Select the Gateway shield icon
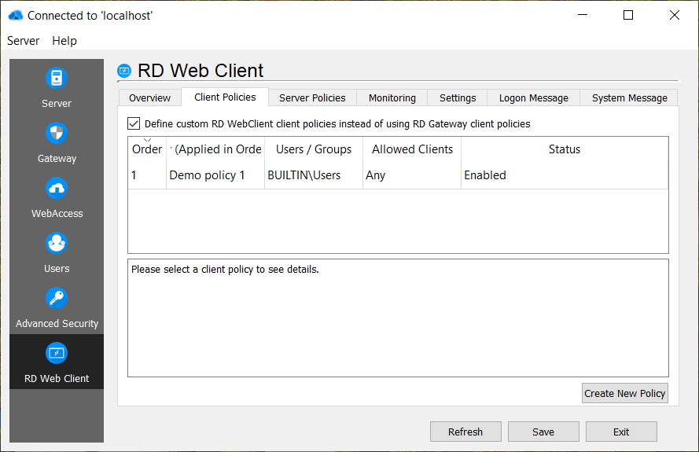699x452 pixels. pos(56,134)
